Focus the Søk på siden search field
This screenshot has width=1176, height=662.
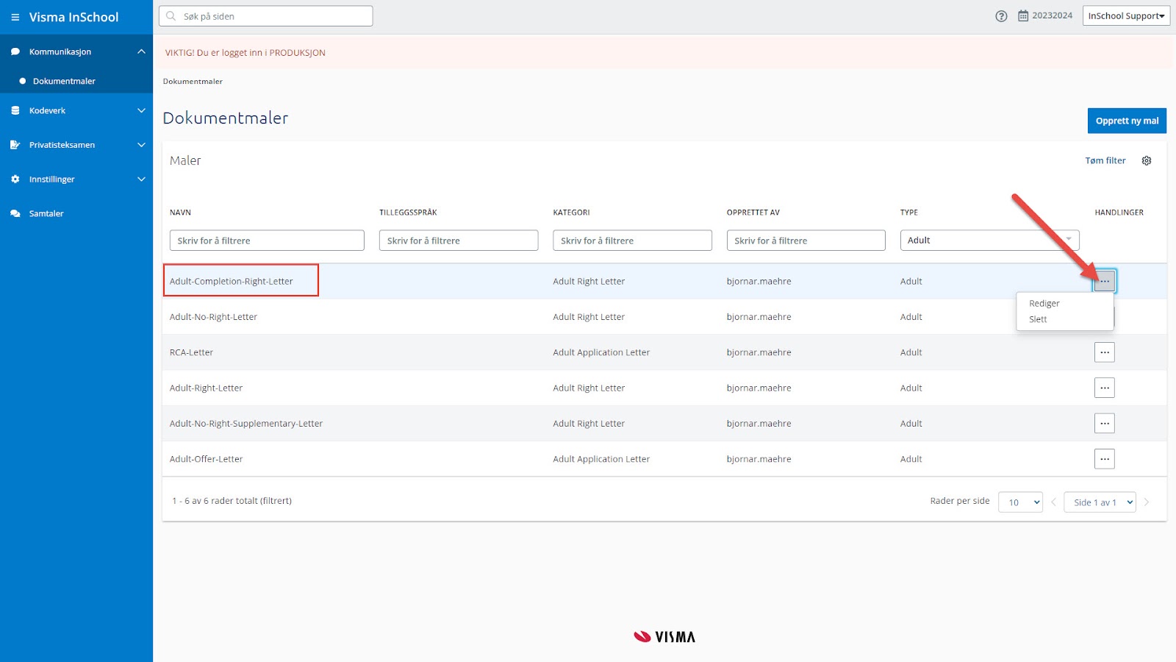tap(266, 16)
